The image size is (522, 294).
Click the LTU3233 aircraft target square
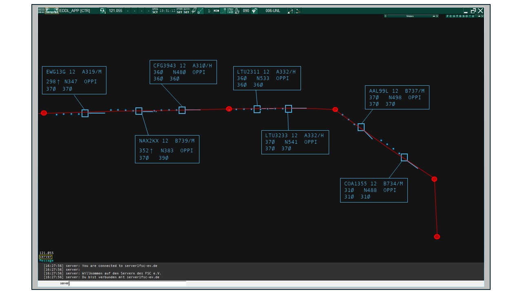coord(288,109)
